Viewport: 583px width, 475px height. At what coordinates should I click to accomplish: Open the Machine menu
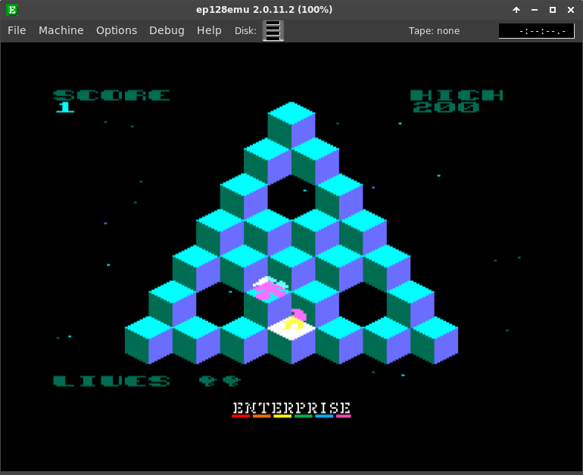[x=61, y=30]
